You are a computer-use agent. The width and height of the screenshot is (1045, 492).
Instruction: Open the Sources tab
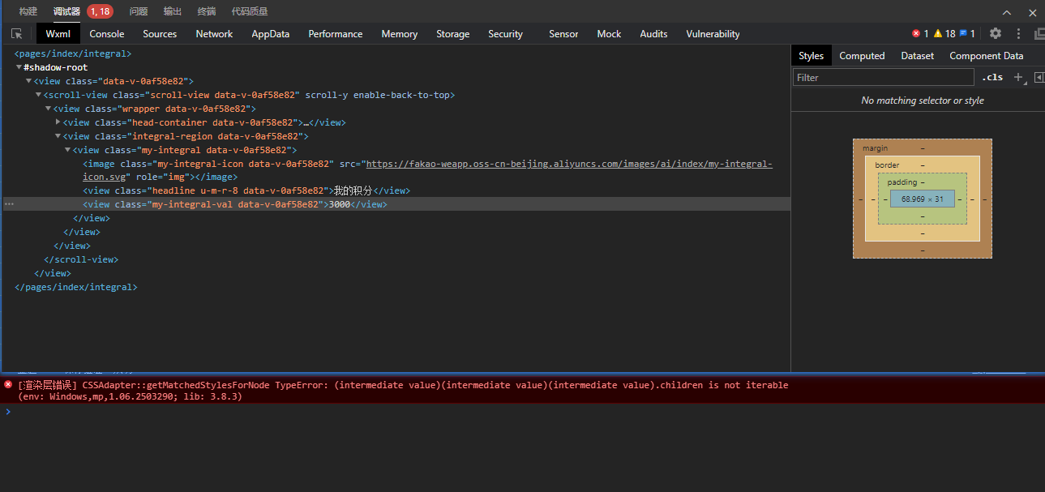click(x=160, y=33)
